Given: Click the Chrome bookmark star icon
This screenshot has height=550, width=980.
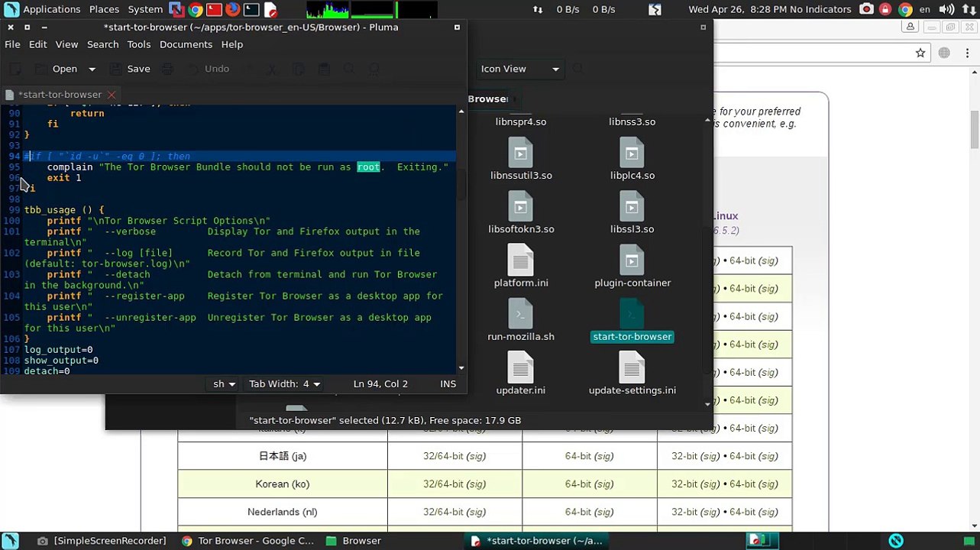Looking at the screenshot, I should [920, 53].
